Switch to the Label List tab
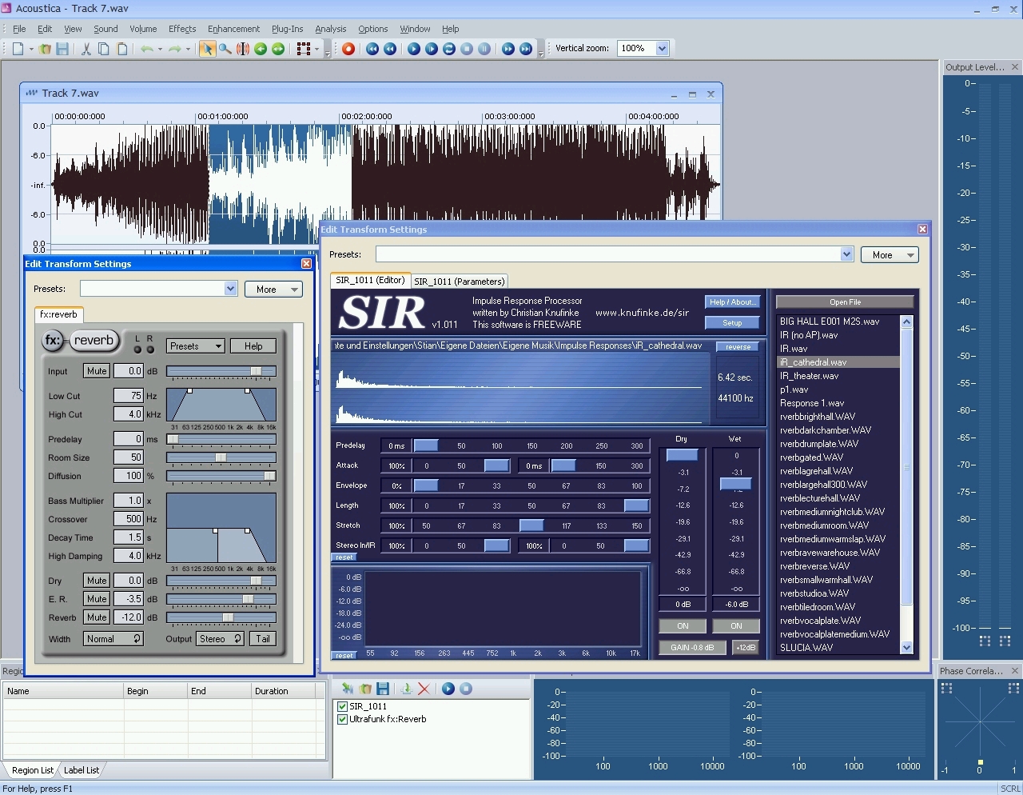Screen dimensions: 1023x795 click(x=82, y=770)
